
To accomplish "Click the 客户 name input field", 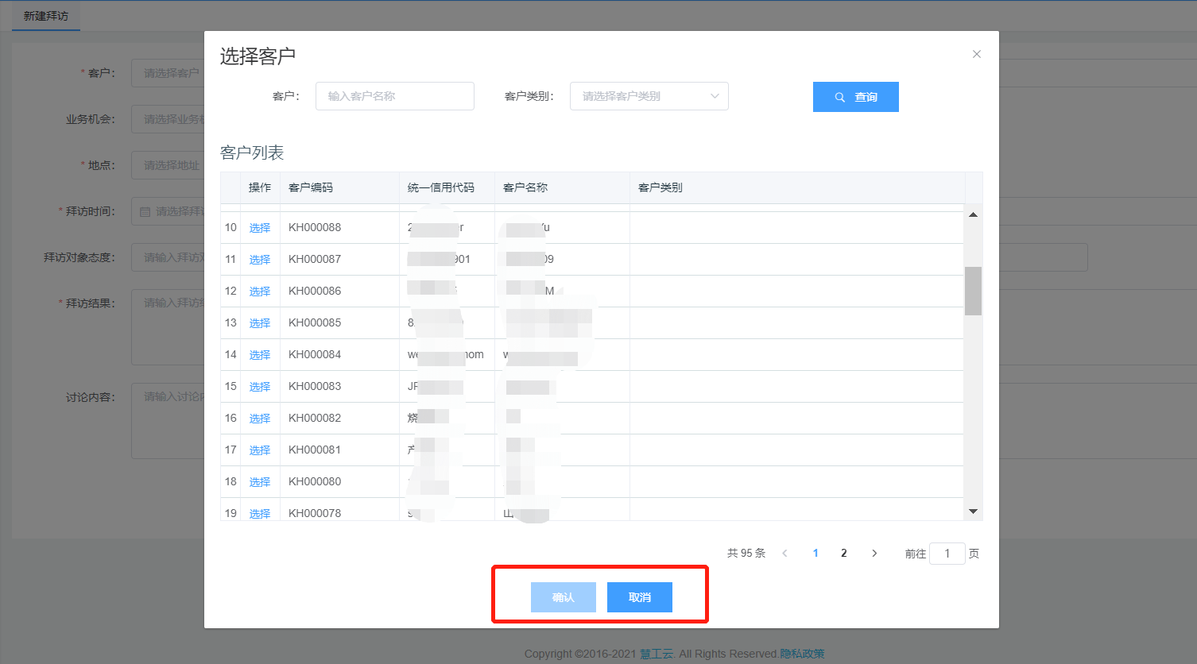I will (x=394, y=96).
